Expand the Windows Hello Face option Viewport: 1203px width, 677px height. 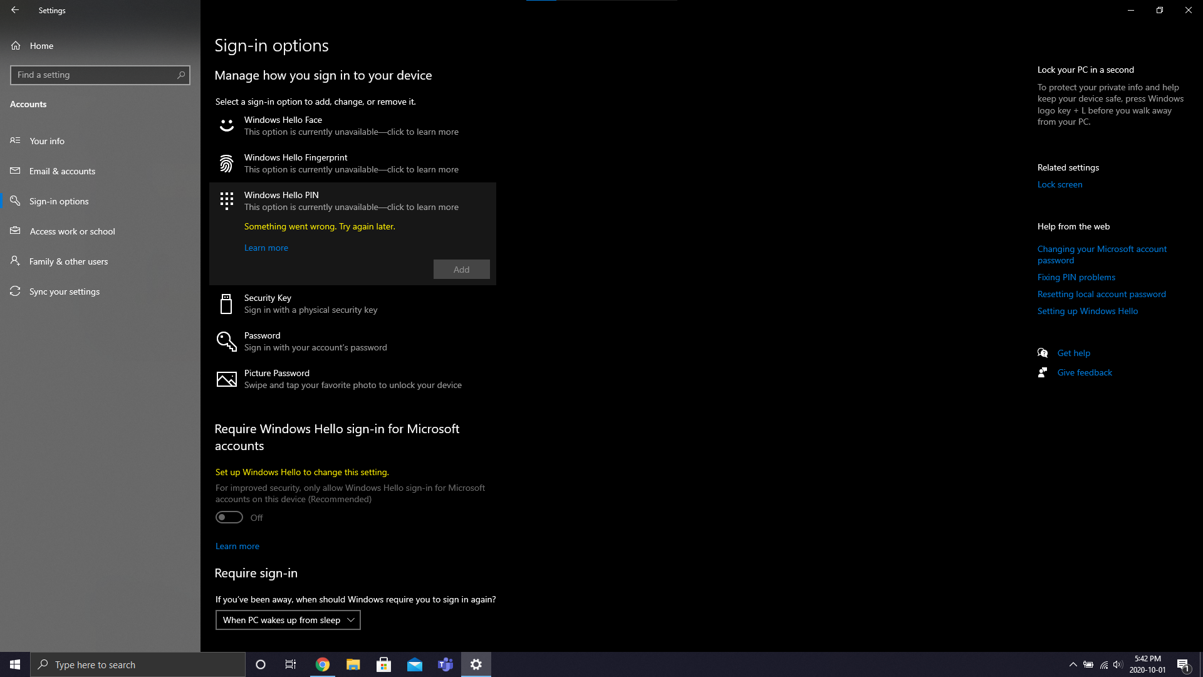(x=353, y=126)
